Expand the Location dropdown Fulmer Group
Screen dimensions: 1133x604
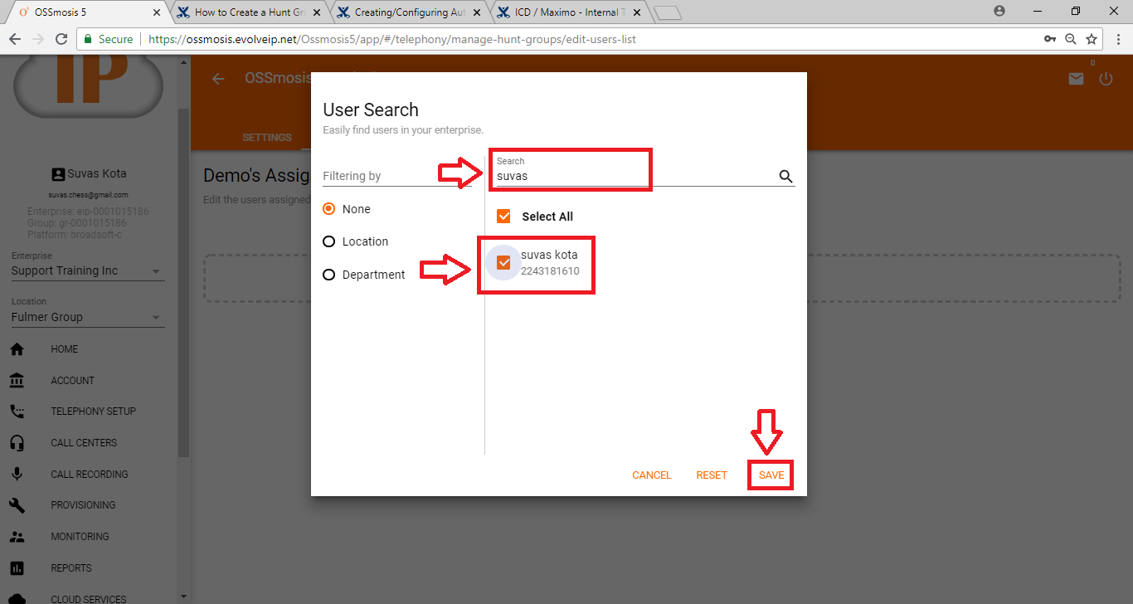[87, 317]
